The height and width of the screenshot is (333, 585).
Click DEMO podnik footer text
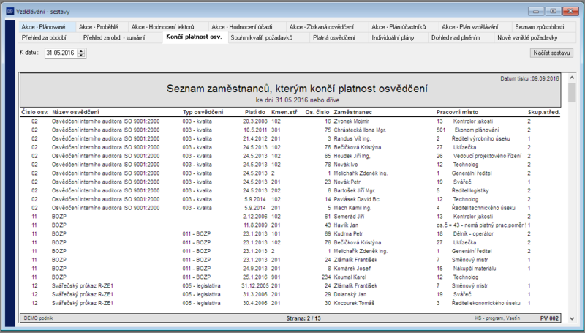click(x=38, y=318)
